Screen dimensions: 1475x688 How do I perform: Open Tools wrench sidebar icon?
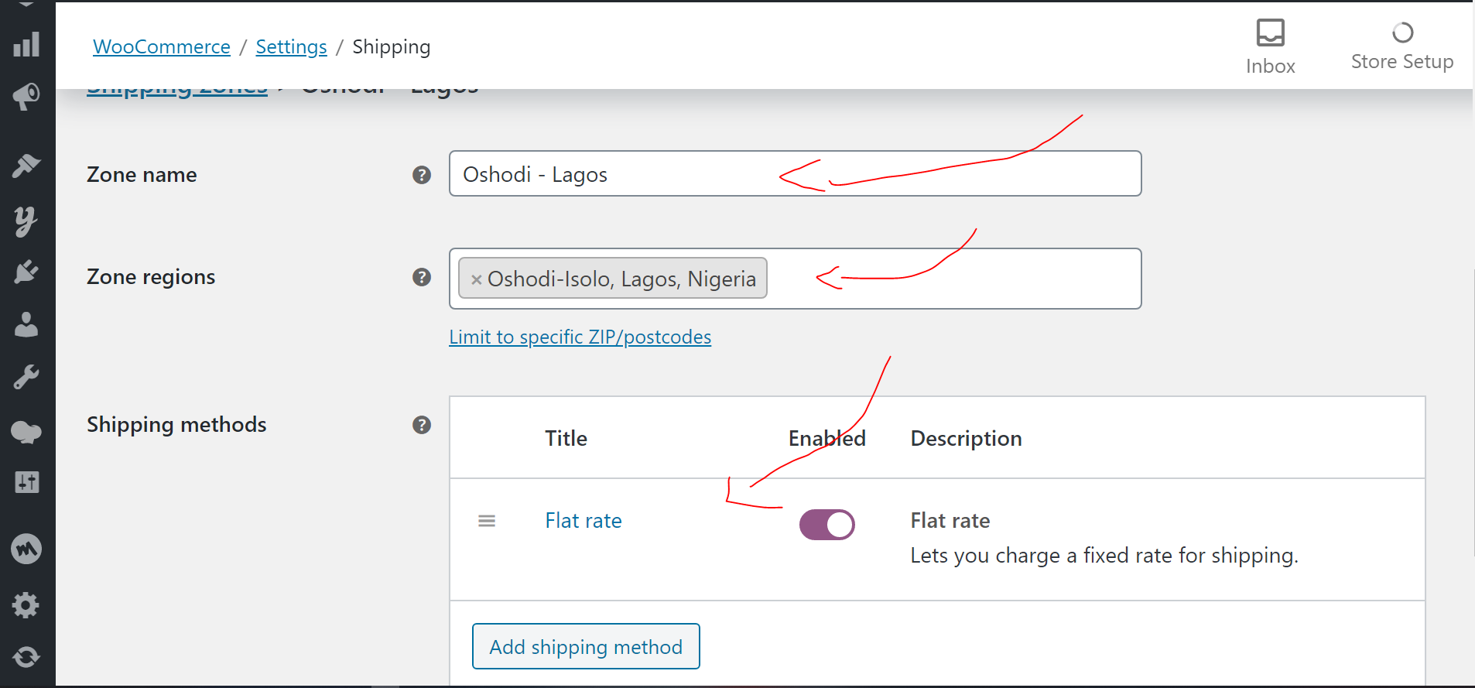point(26,377)
